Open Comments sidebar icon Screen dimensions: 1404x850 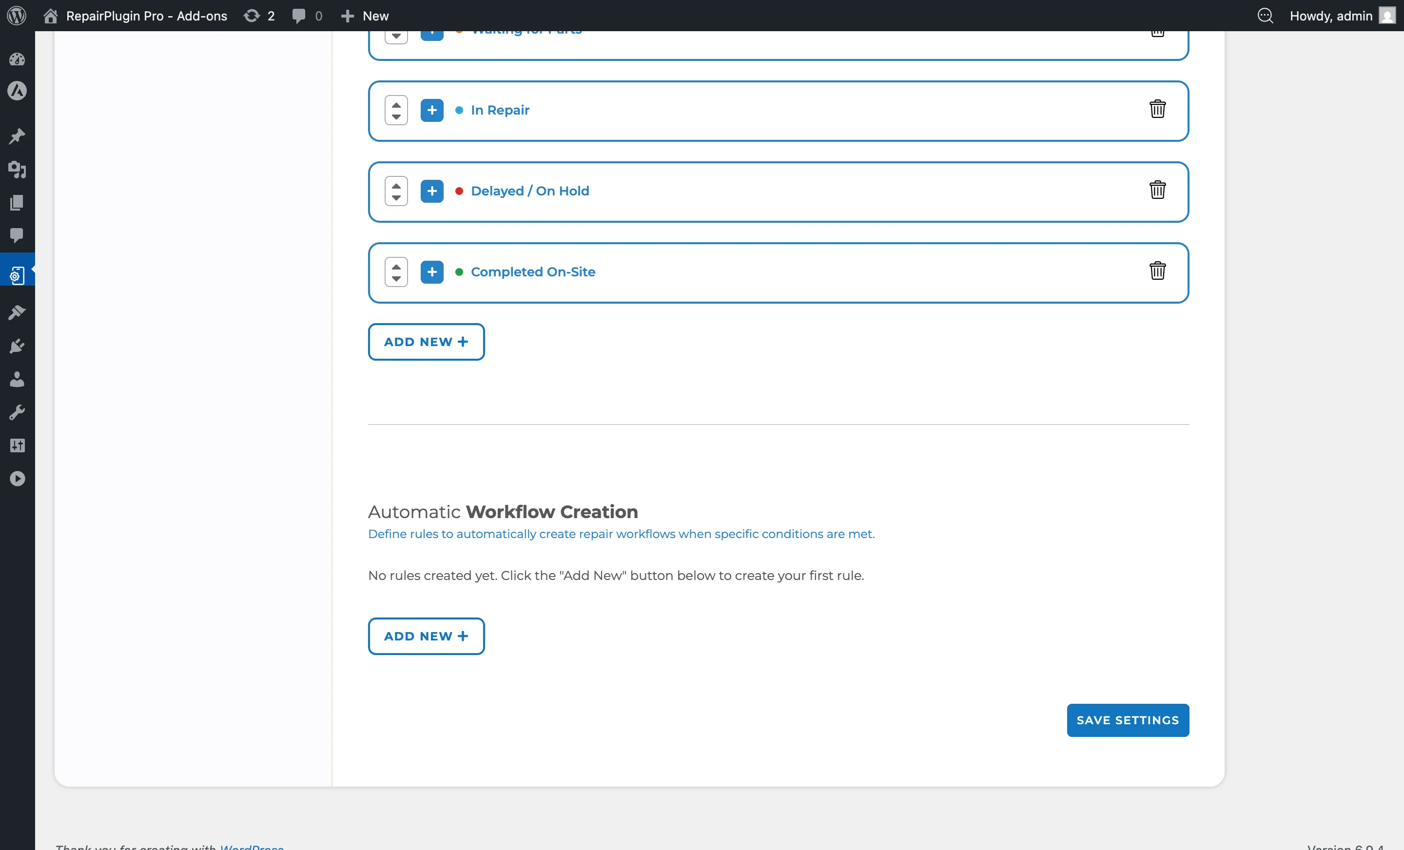[x=17, y=235]
